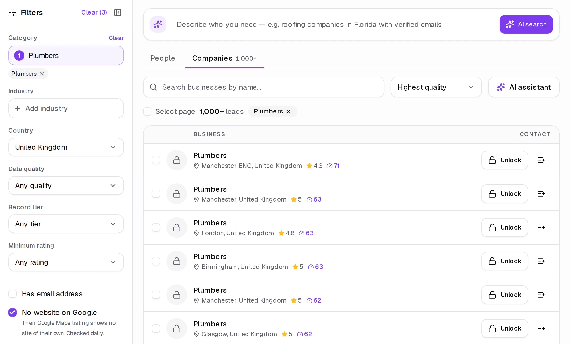Screen dimensions: 570x344
Task: Add Glasgow plumber to list icon
Action: [541, 328]
